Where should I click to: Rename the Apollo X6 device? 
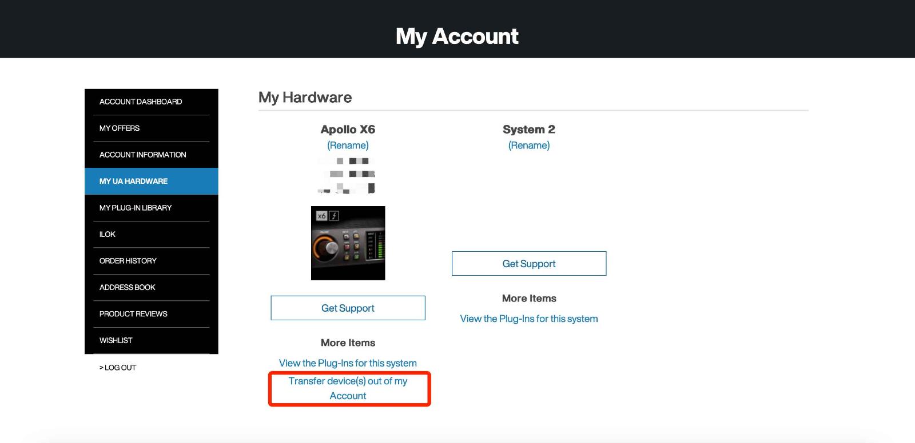(348, 146)
